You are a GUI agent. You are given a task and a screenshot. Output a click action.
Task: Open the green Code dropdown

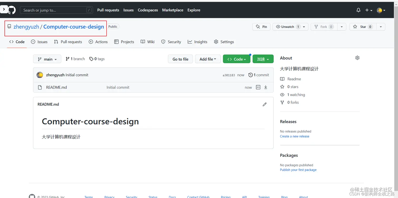click(x=237, y=59)
